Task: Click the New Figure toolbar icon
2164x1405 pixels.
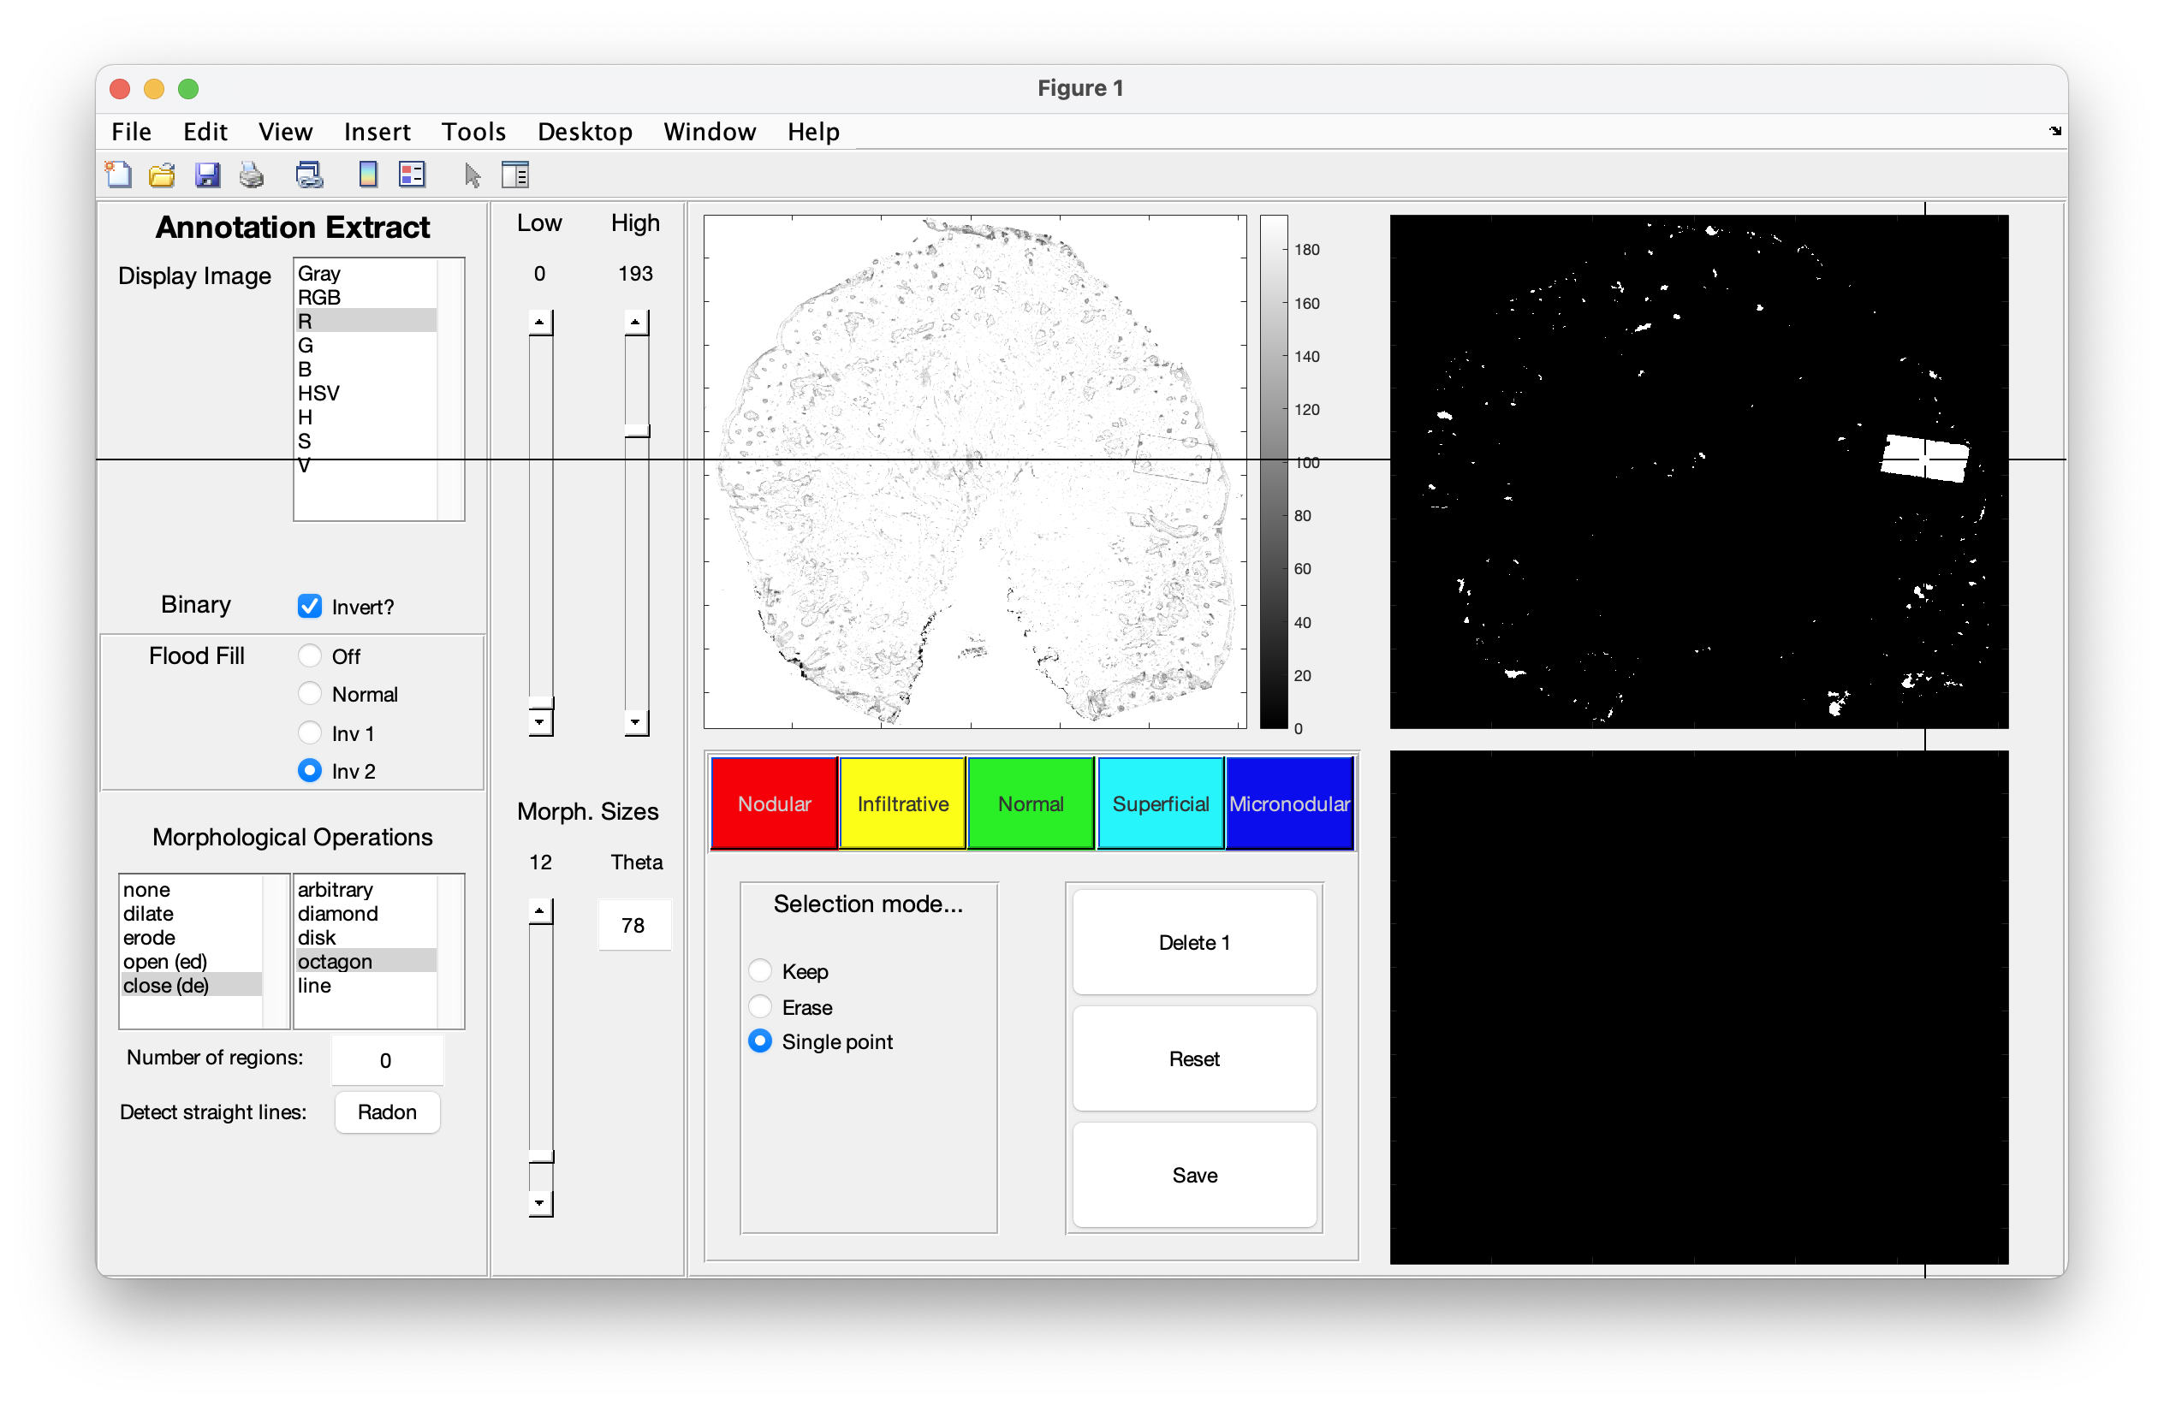Action: 118,175
